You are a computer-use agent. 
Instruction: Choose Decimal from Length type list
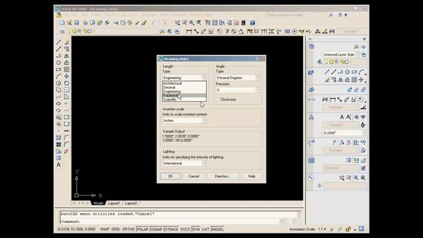point(184,87)
